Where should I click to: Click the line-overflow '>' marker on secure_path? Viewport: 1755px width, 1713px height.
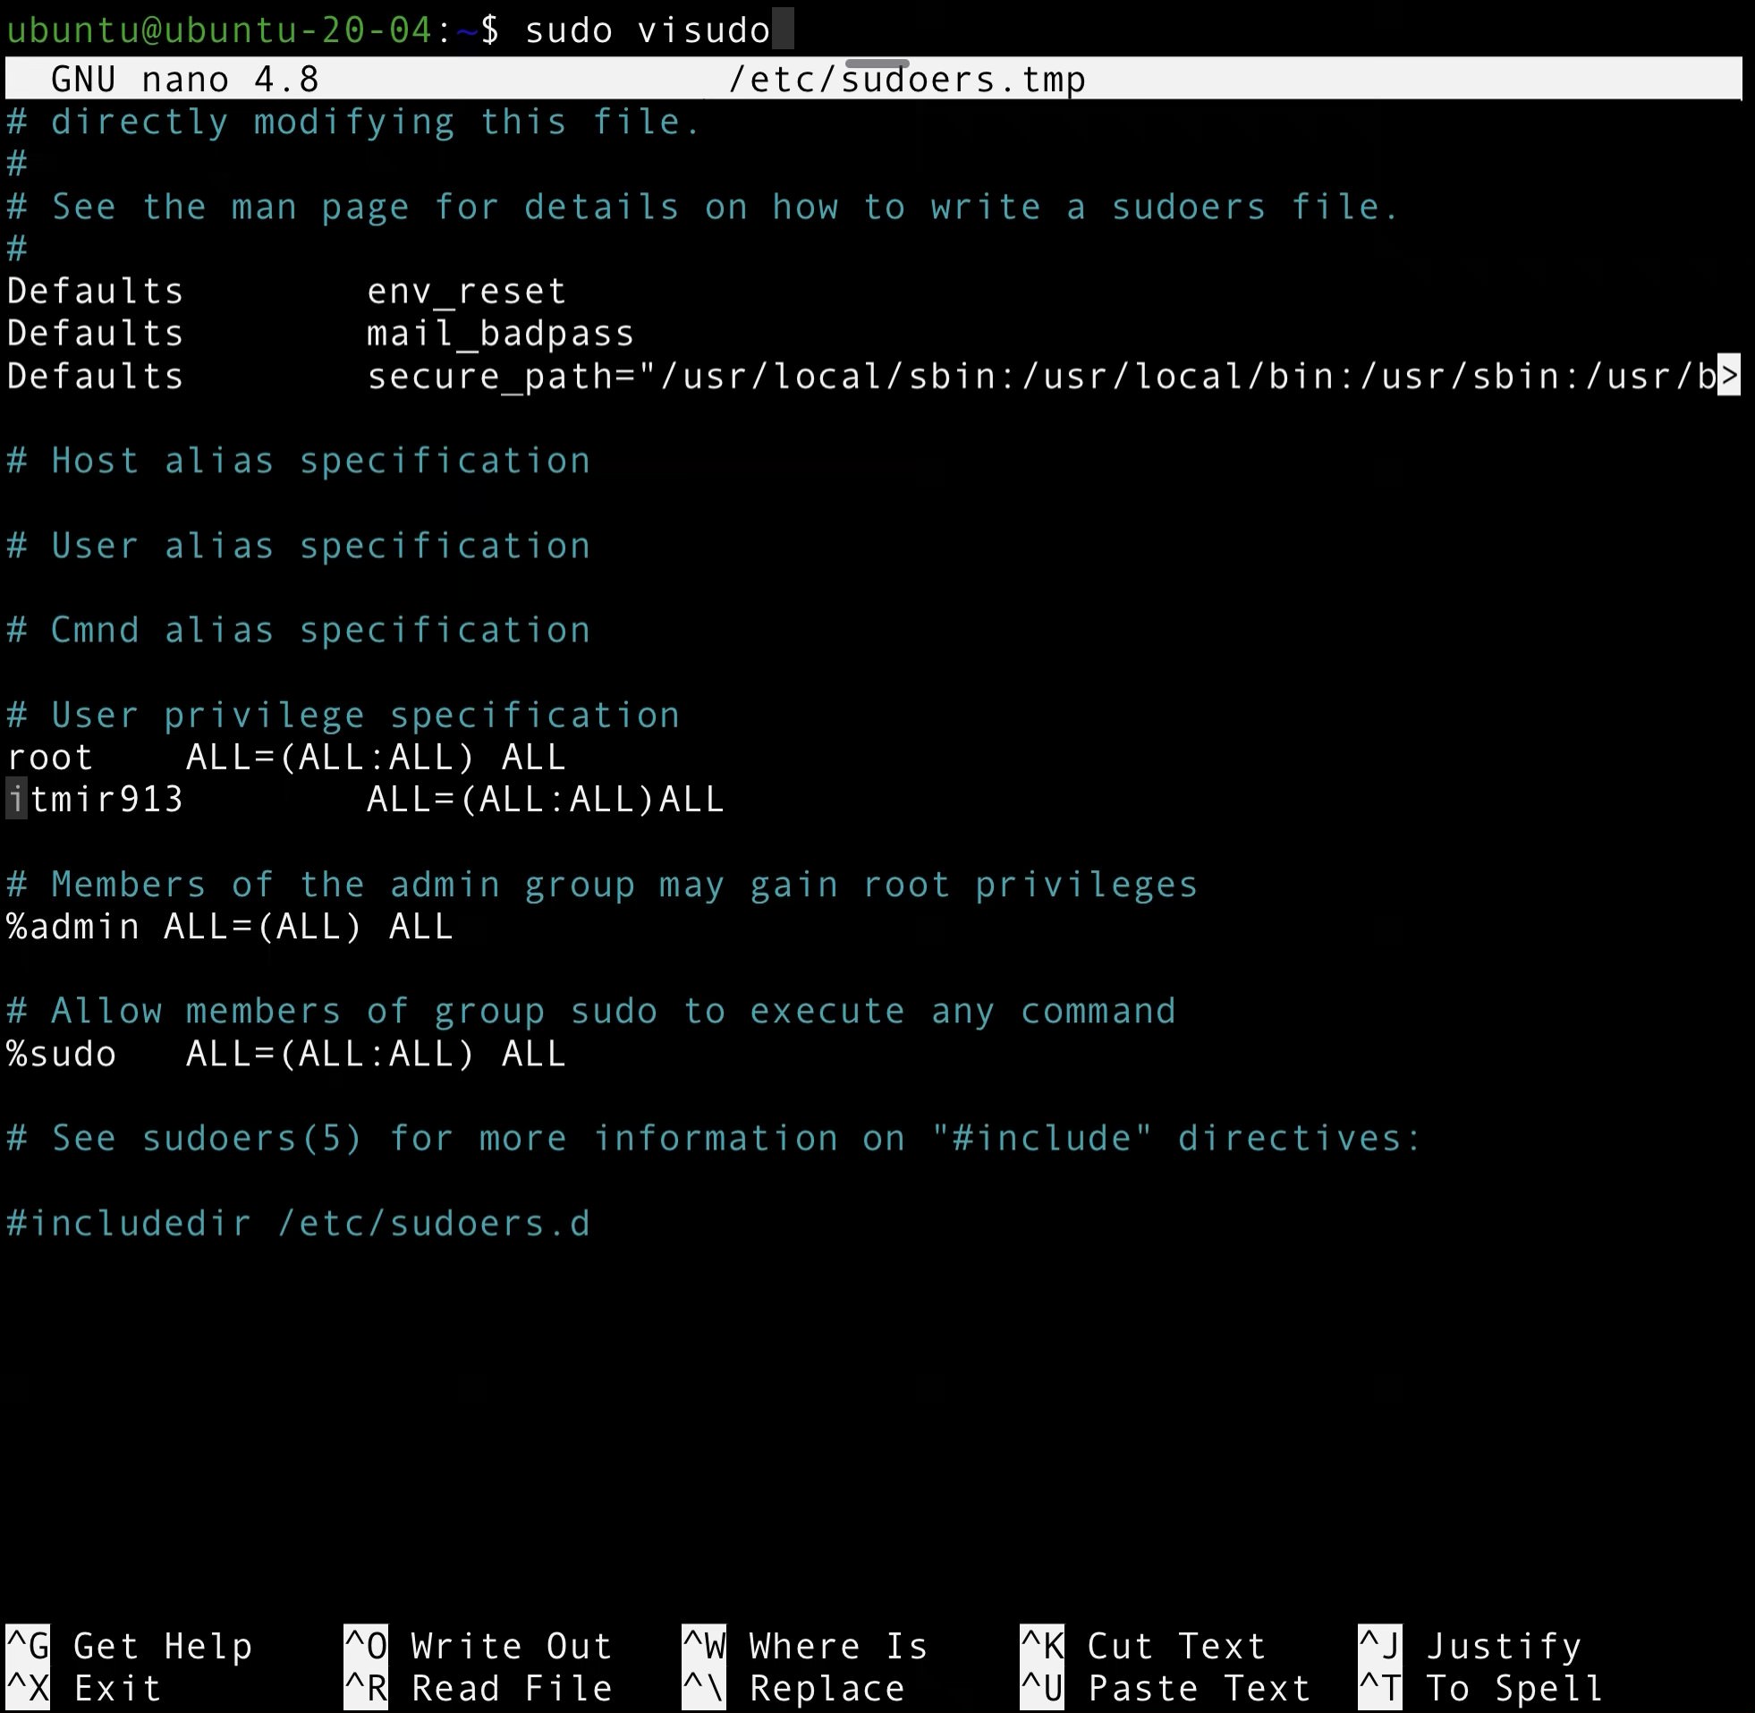point(1728,375)
